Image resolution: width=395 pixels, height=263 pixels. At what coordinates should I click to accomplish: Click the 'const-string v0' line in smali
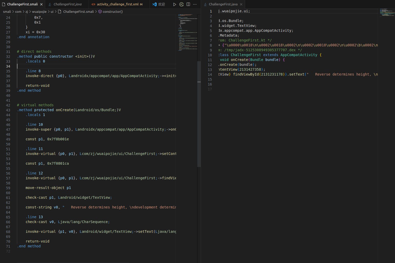101,207
